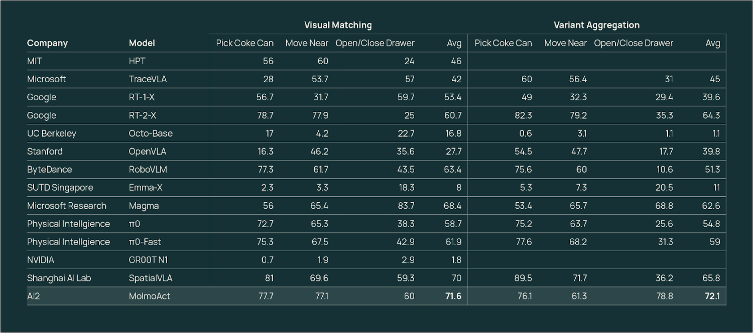753x333 pixels.
Task: Click the Magma model cell
Action: coord(144,206)
